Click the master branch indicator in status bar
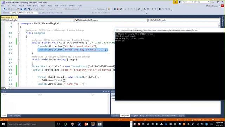This screenshot has width=225, height=127. (x=217, y=120)
